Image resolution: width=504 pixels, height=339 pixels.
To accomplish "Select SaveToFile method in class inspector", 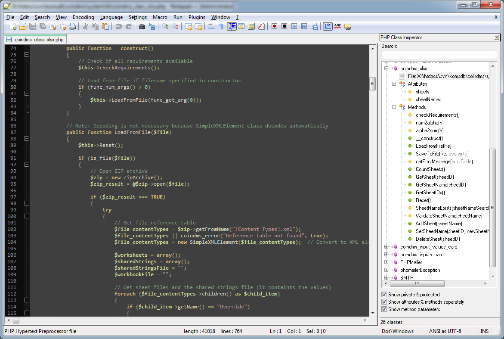I will click(442, 154).
